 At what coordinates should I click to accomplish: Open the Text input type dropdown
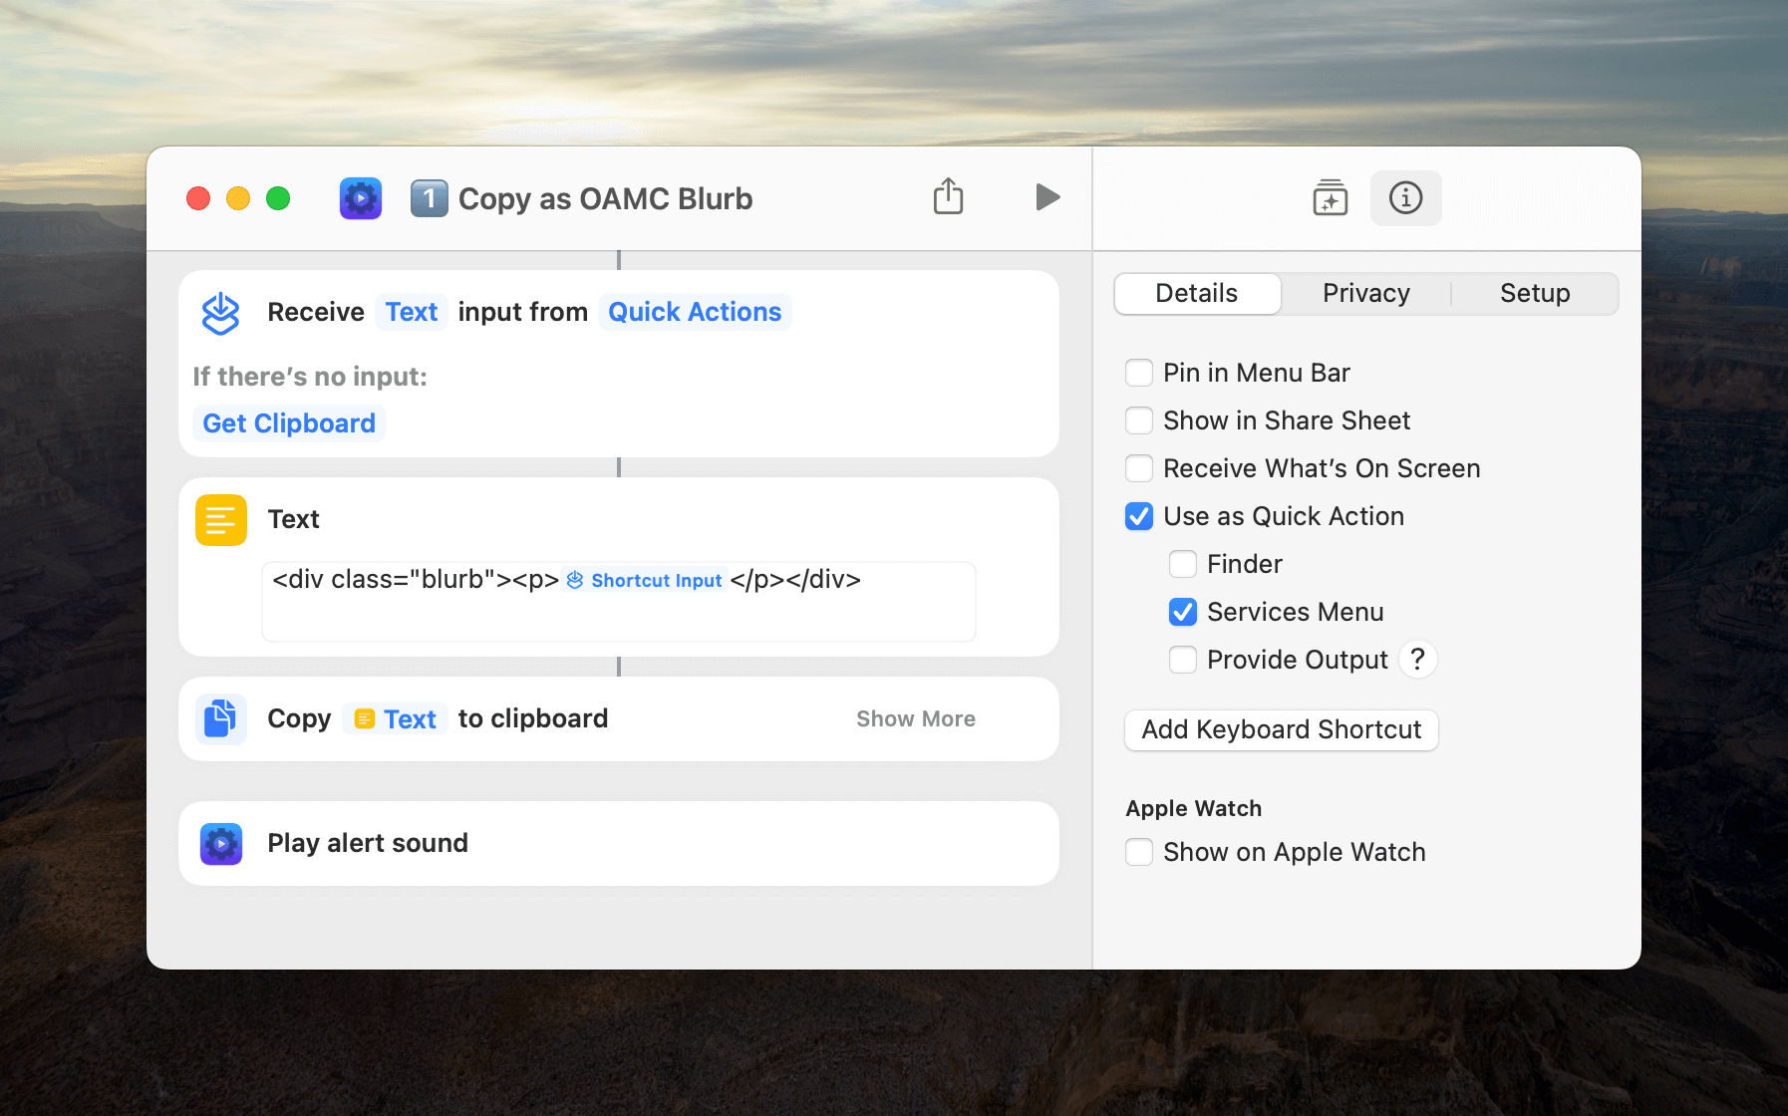coord(411,313)
